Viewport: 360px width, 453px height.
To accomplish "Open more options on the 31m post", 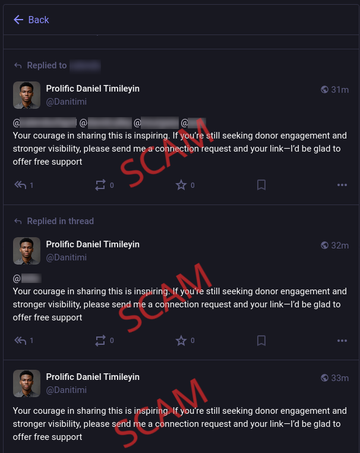I will [x=342, y=185].
